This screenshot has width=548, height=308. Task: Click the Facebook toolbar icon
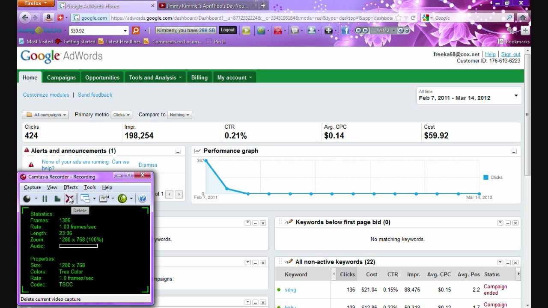pyautogui.click(x=345, y=30)
